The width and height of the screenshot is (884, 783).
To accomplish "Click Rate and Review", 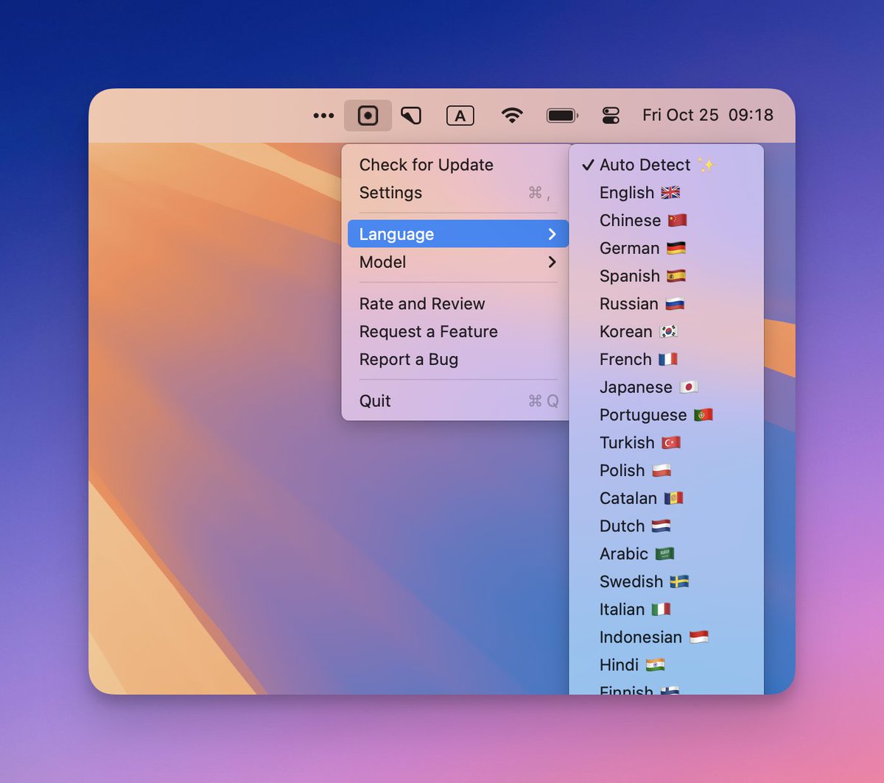I will (x=422, y=304).
